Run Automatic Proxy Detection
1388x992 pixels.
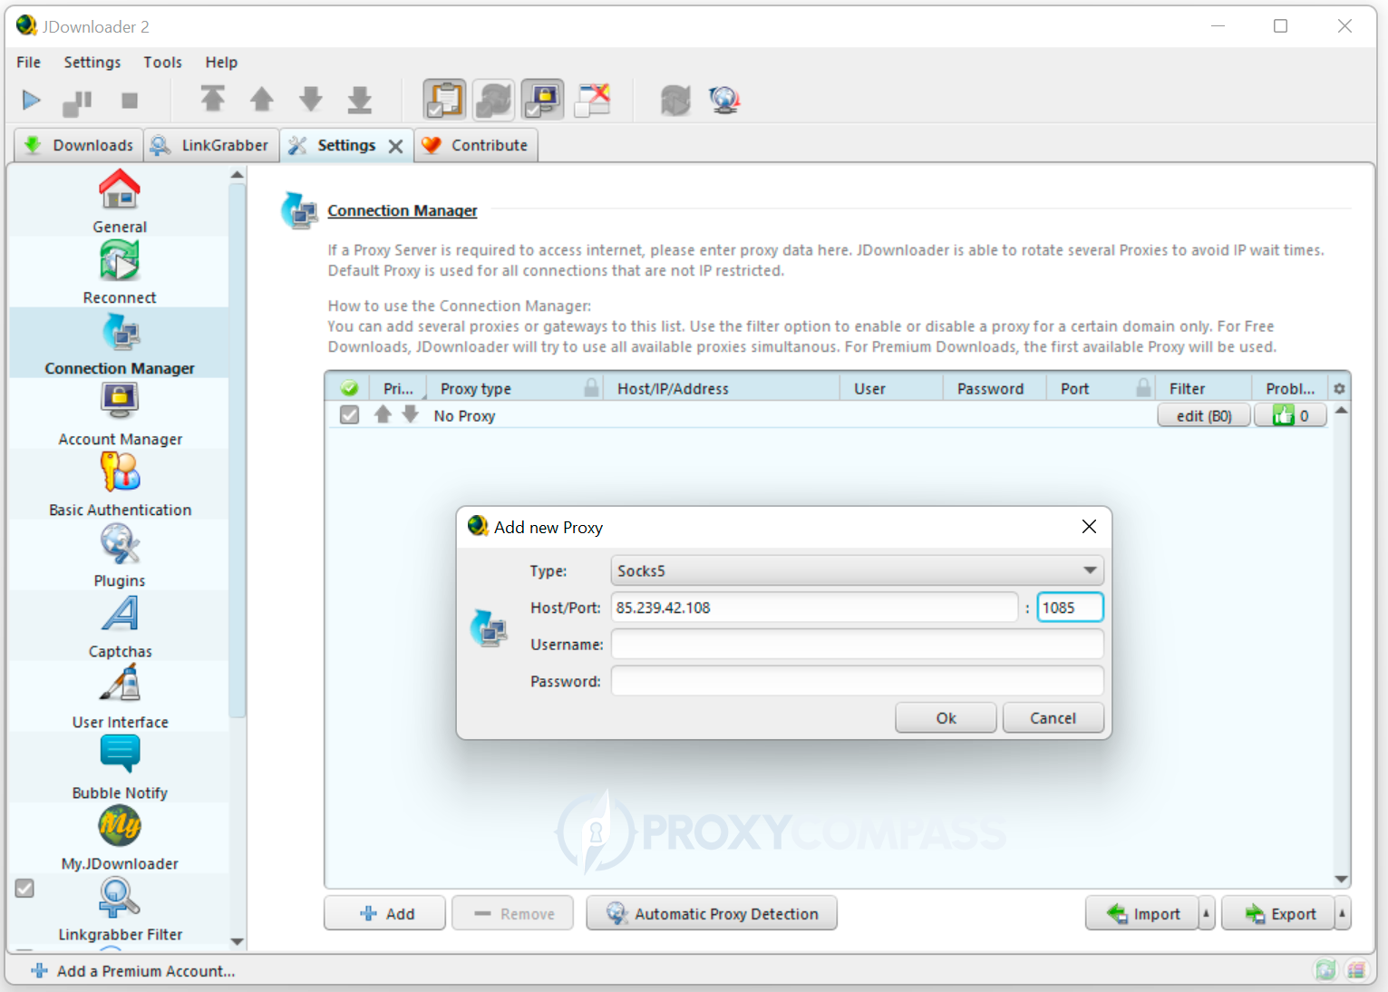pos(712,913)
